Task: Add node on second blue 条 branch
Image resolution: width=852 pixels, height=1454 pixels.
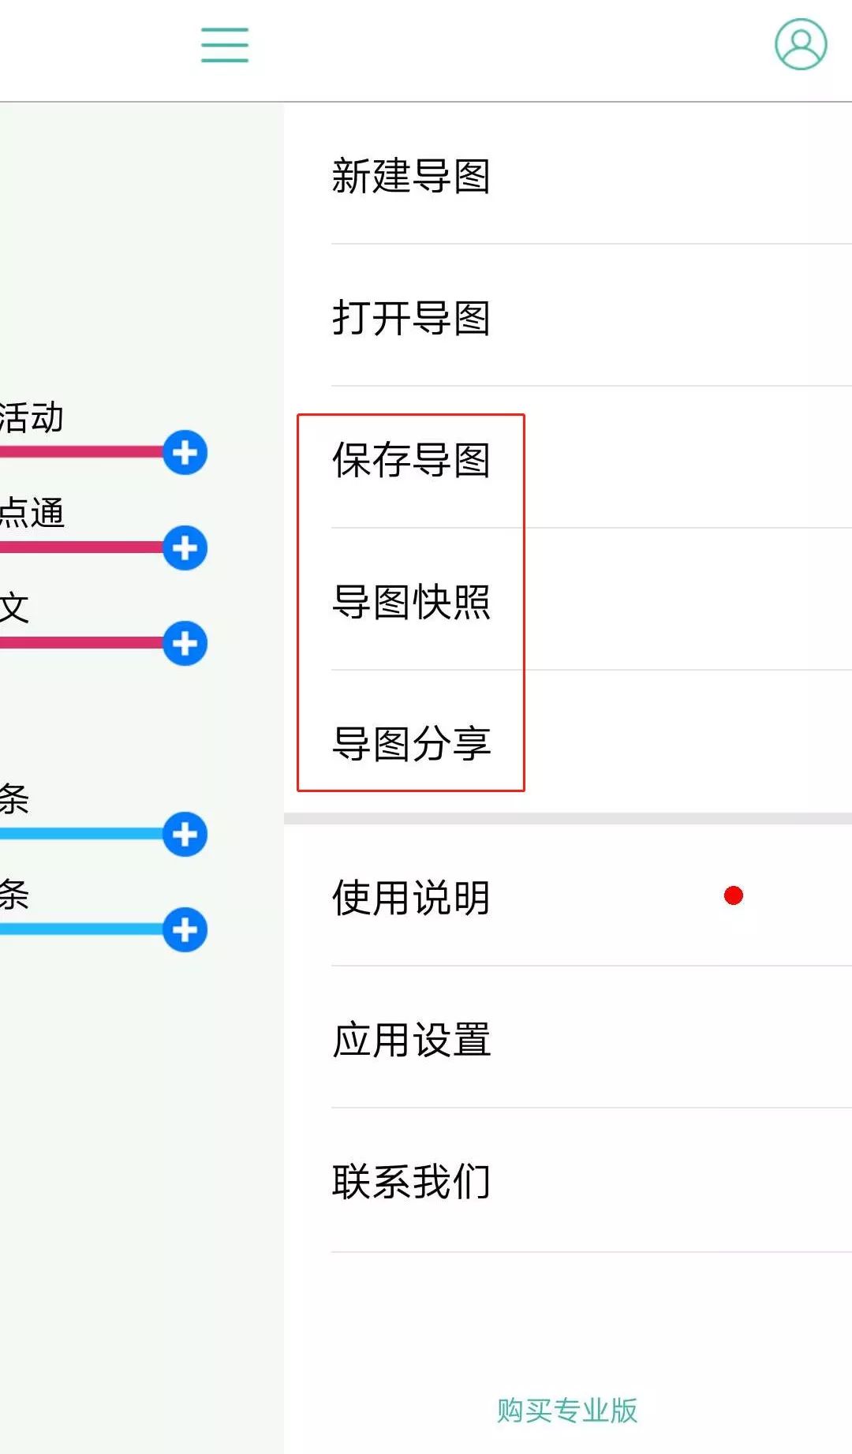Action: [x=185, y=930]
